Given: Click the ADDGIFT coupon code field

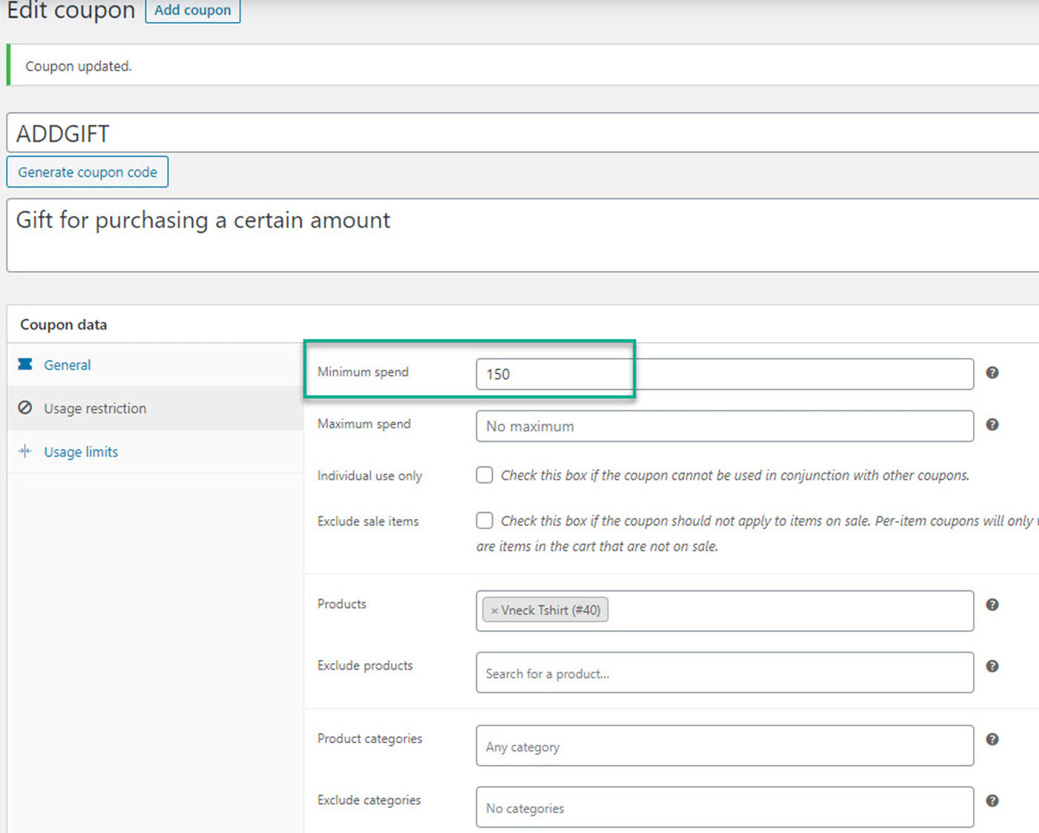Looking at the screenshot, I should click(x=519, y=134).
